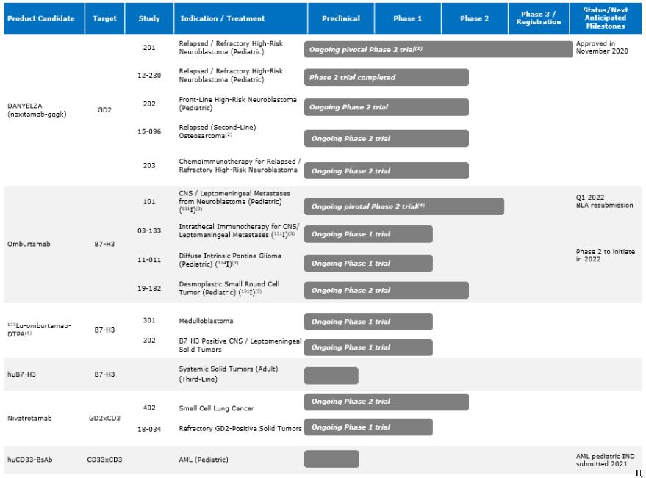
Task: Click study number 402
Action: coord(149,408)
